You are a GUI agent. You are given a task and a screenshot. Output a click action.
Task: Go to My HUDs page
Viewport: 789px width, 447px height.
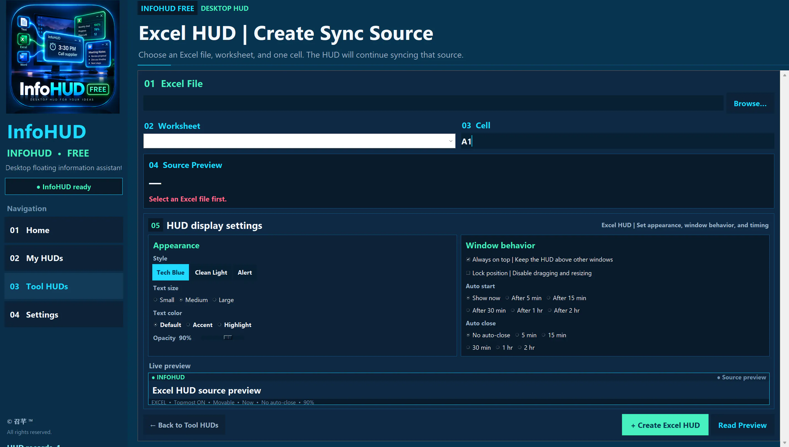(x=64, y=258)
